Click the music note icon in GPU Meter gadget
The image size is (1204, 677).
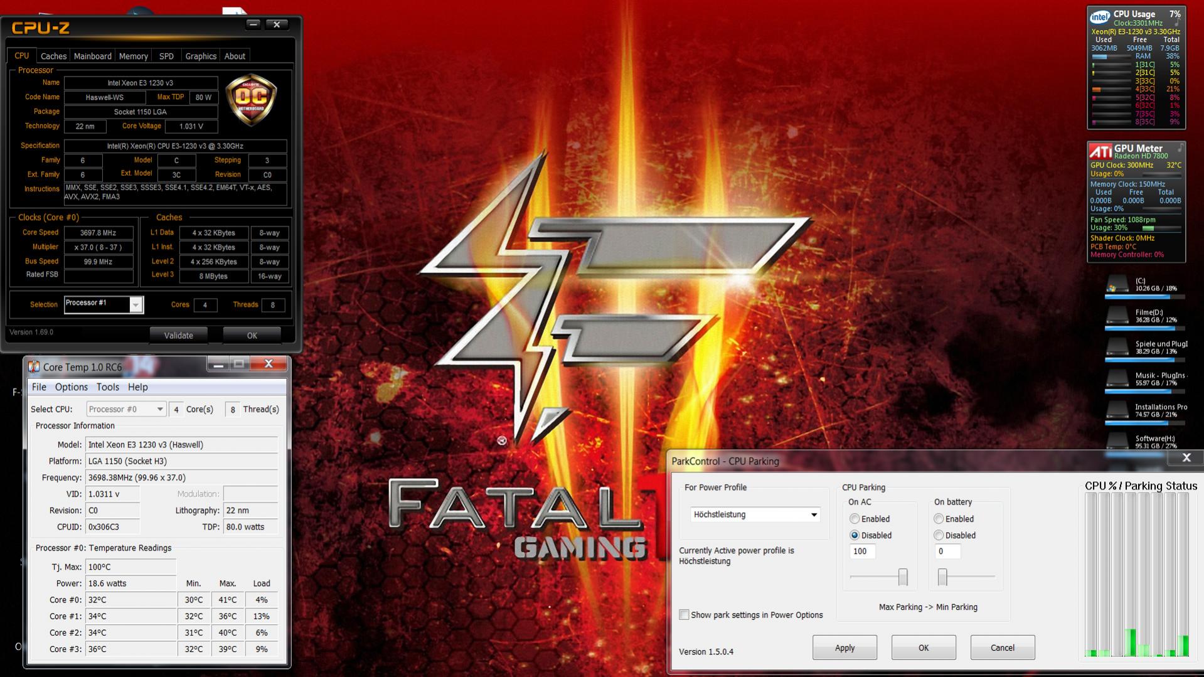tap(1180, 148)
